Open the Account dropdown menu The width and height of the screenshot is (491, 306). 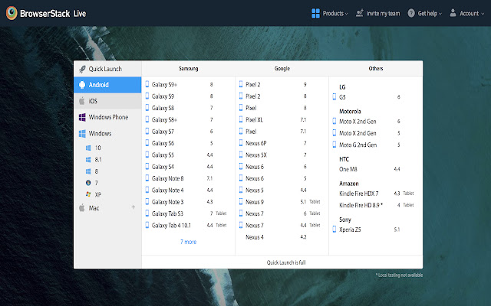pos(468,13)
